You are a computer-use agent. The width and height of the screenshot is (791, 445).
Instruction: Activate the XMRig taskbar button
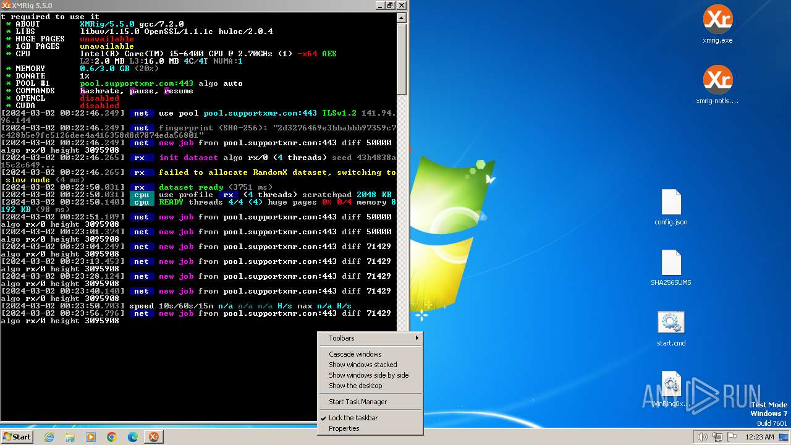153,437
